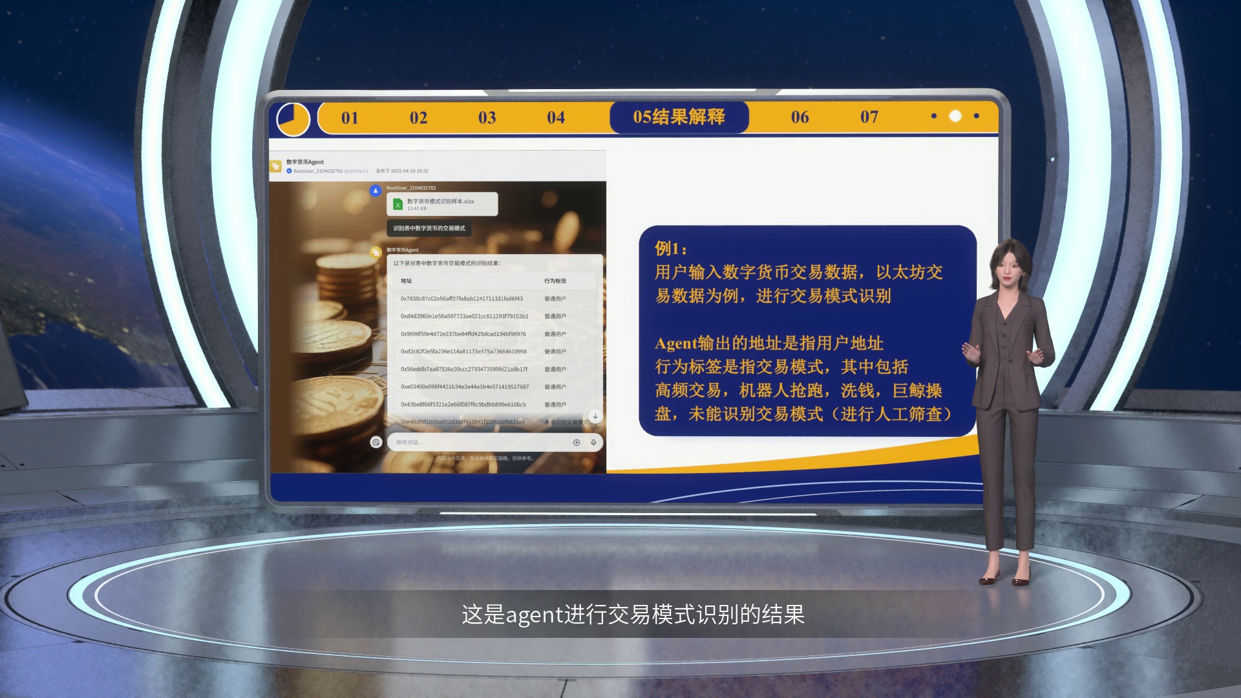Click the pie progress circle icon

tap(293, 120)
